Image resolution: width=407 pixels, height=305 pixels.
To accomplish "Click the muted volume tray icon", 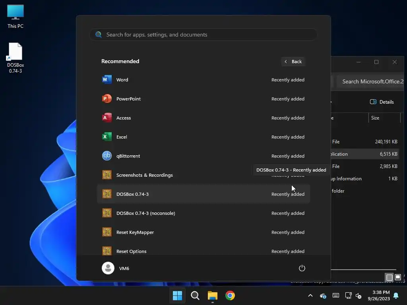I will pyautogui.click(x=359, y=295).
